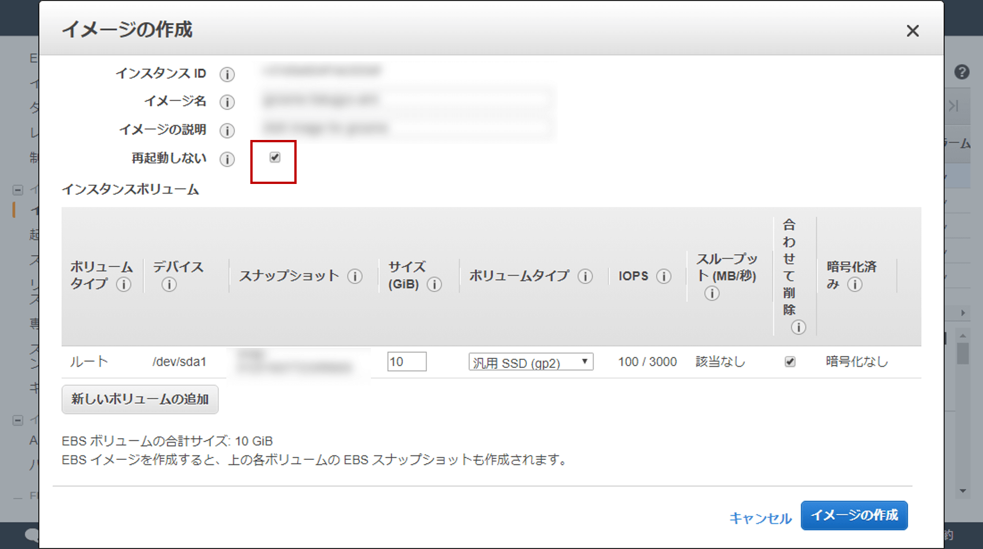Click the volume size input showing 10

coord(406,362)
